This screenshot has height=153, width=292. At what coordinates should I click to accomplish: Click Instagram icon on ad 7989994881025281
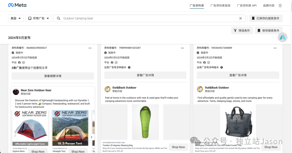(116, 62)
